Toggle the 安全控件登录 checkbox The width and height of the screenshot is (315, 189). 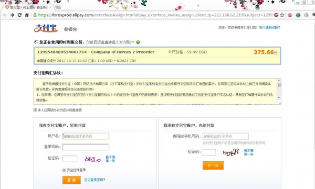point(64,170)
